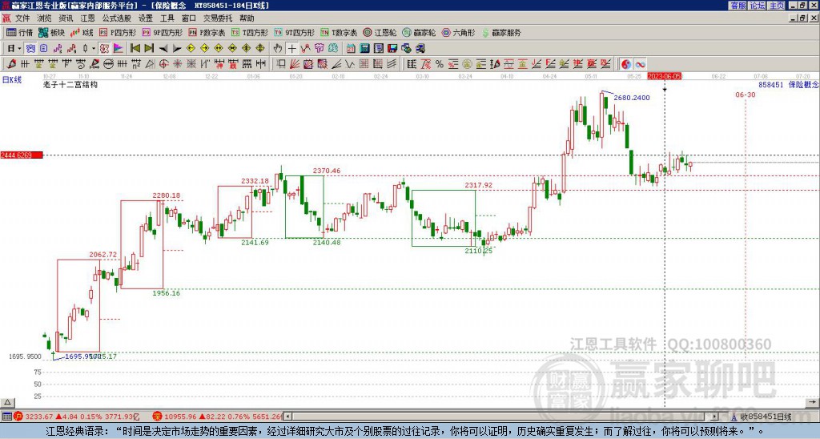Viewport: 820px width, 439px height.
Task: Open the T数字表 tool
Action: click(339, 32)
